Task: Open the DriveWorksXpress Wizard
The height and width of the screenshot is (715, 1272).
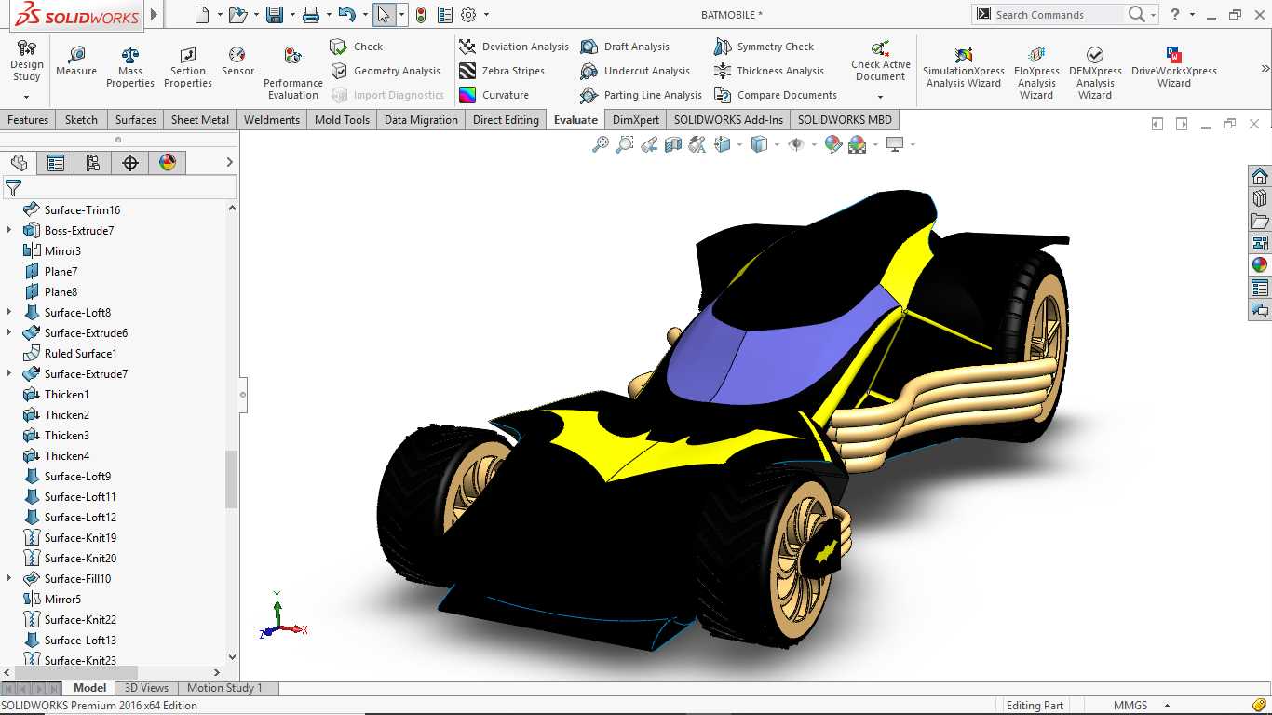Action: 1174,68
